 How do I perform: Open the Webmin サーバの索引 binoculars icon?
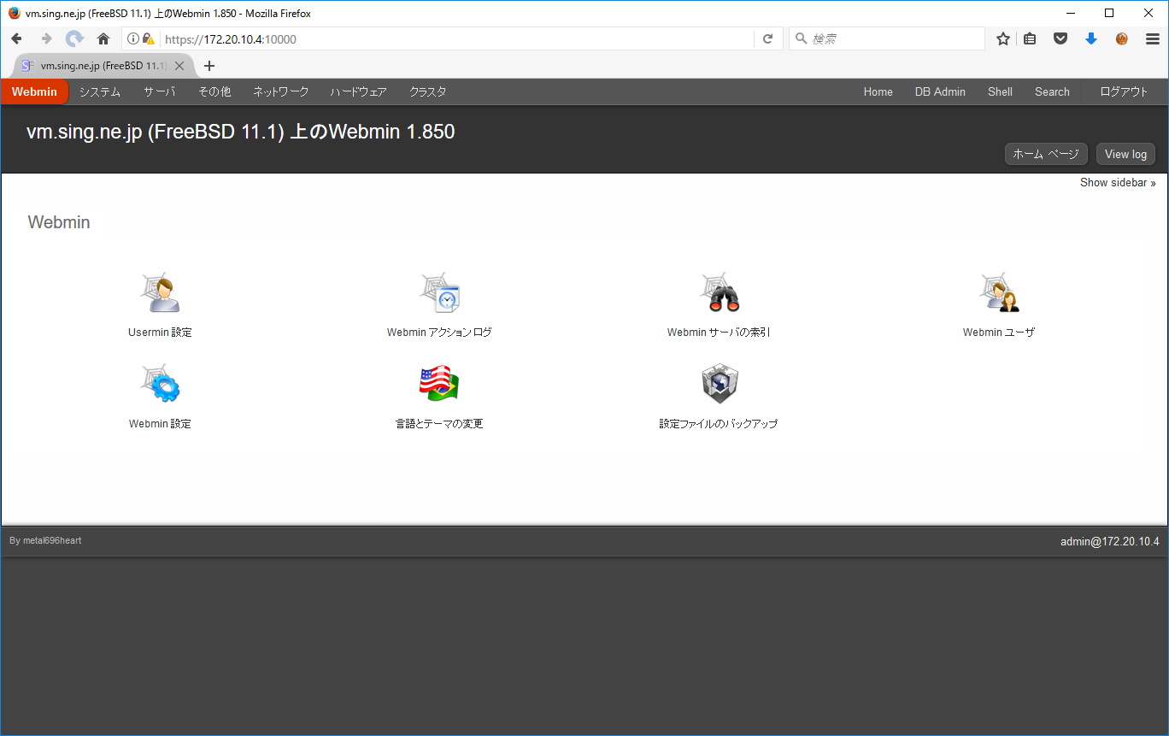[x=720, y=293]
